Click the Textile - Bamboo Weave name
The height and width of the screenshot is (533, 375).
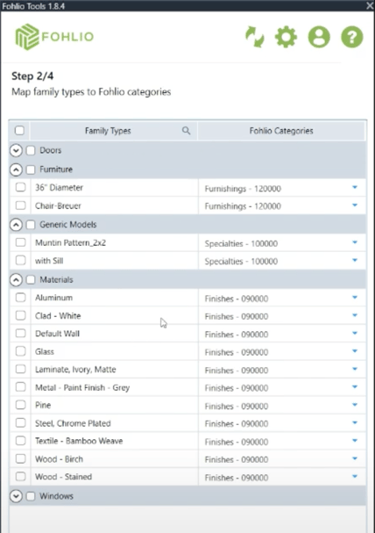pos(79,441)
